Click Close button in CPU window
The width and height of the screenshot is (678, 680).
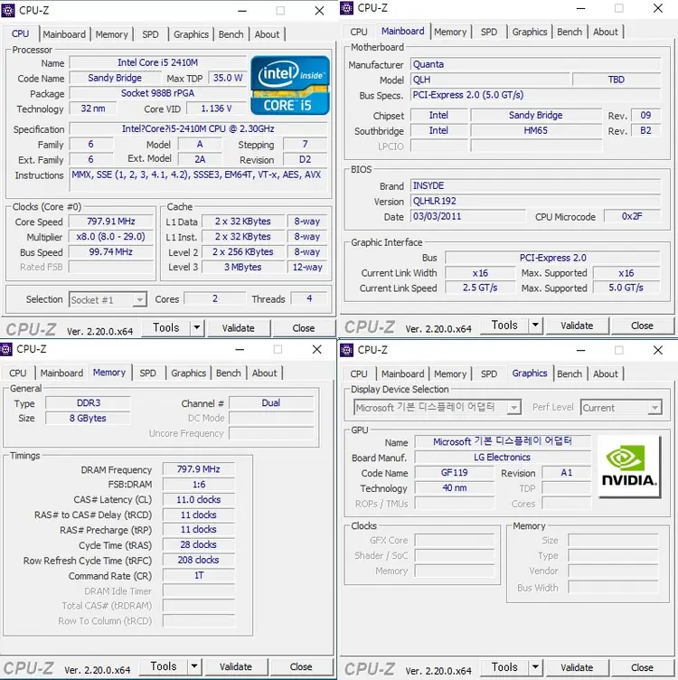[x=304, y=328]
